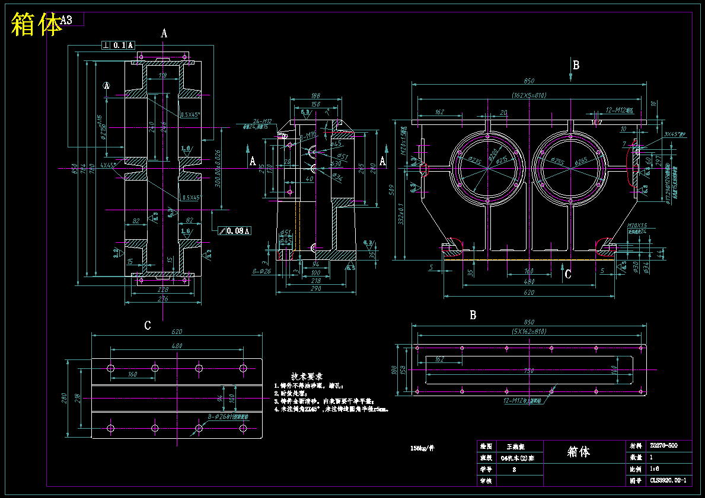
Task: Click the 04机本(2)班 class cell
Action: point(517,458)
